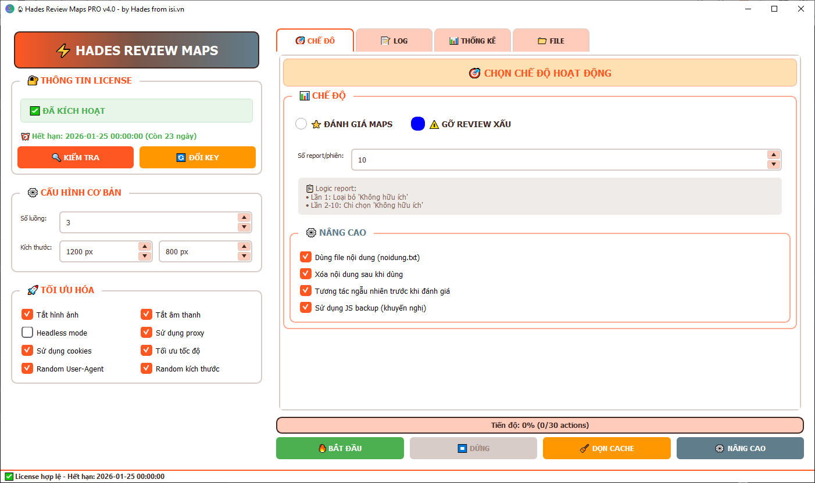Click the Maps icon on the CHẾ ĐỘ tab
Viewport: 815px width, 483px height.
pos(301,40)
